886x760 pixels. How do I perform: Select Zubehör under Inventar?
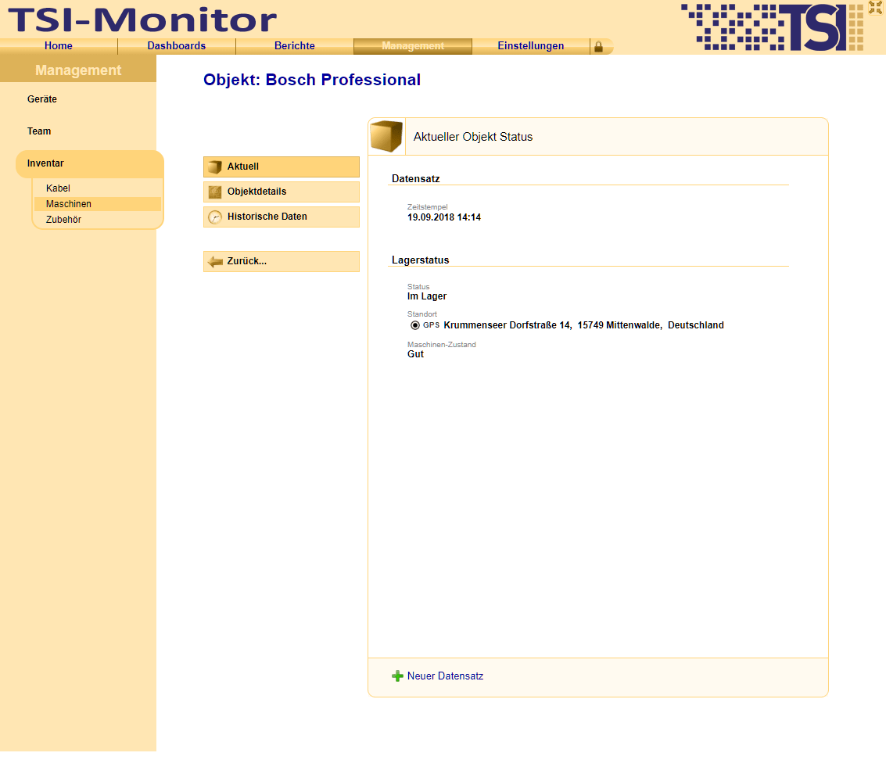64,220
